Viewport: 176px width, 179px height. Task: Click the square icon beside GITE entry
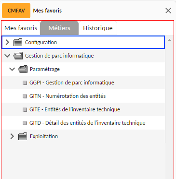[25, 109]
